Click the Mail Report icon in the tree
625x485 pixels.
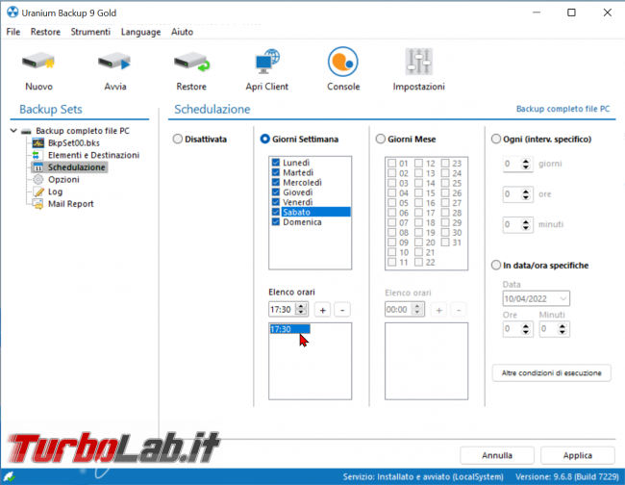coord(38,204)
